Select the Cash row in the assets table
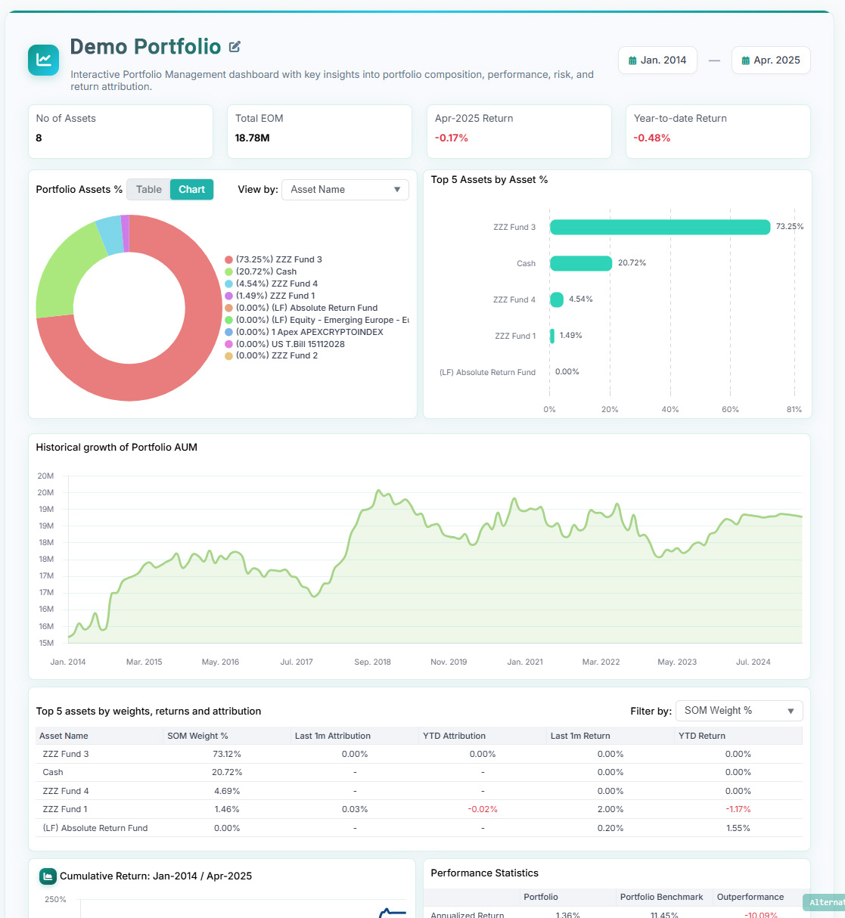This screenshot has height=918, width=845. pos(419,772)
